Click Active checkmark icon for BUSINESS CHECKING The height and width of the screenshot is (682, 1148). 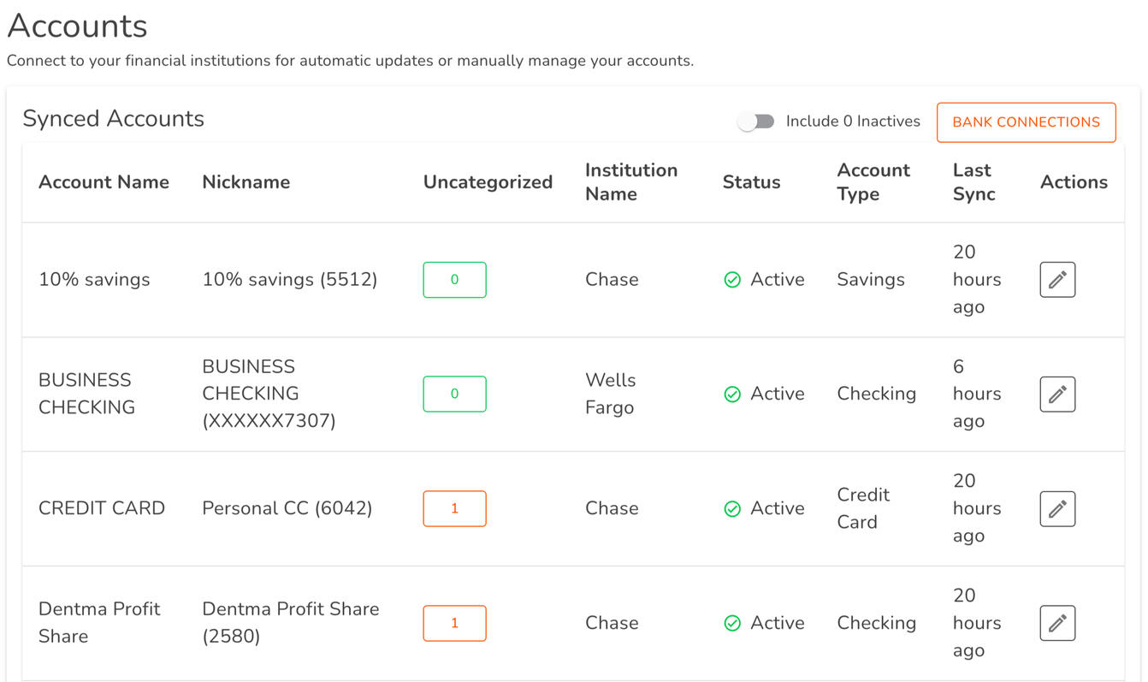pos(732,394)
